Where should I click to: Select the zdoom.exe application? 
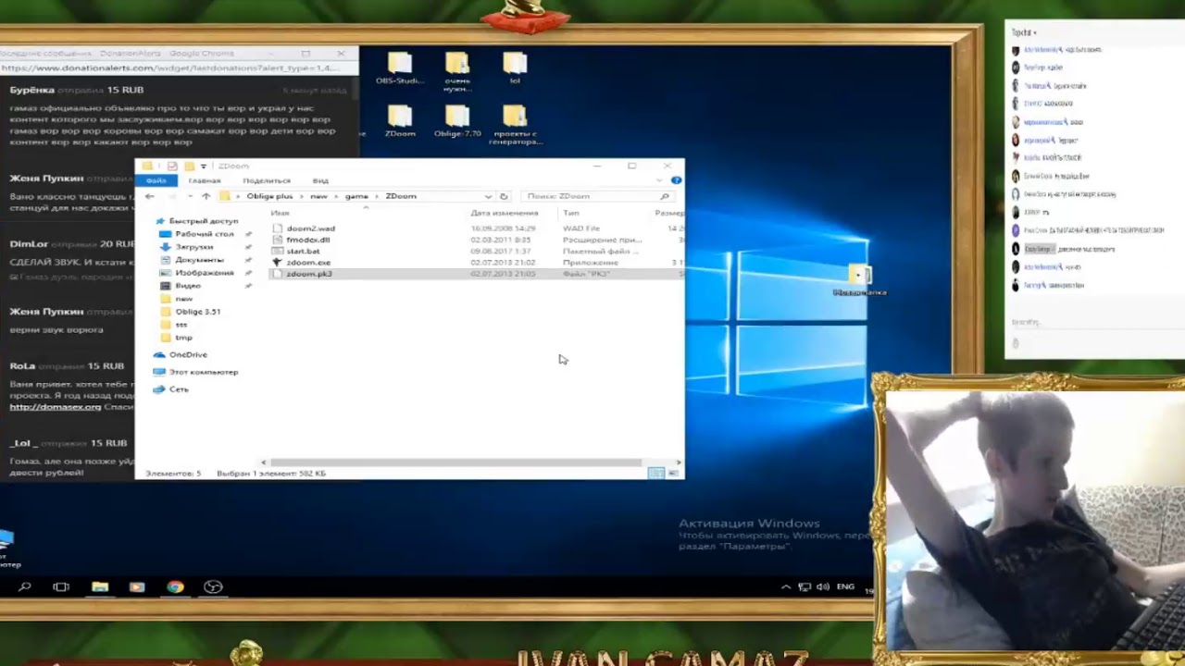click(x=308, y=263)
